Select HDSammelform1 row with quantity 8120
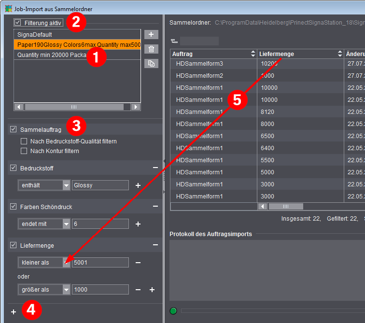This screenshot has width=365, height=323. point(267,112)
